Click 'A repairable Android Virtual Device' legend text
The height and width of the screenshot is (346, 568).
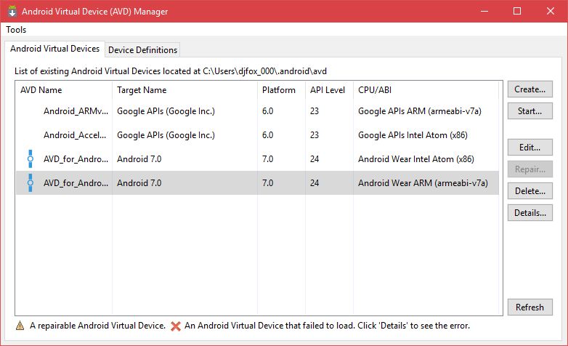coord(97,326)
